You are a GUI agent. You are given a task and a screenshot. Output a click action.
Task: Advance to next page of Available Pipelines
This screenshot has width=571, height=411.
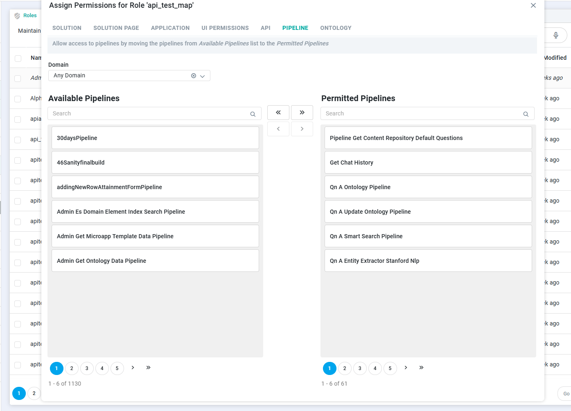pos(133,368)
